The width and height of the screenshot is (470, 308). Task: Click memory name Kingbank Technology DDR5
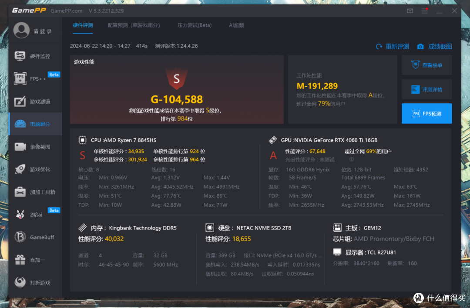(143, 228)
